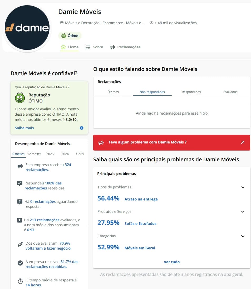Image resolution: width=251 pixels, height=289 pixels.
Task: Click the red Teve algum problema button
Action: pyautogui.click(x=171, y=142)
